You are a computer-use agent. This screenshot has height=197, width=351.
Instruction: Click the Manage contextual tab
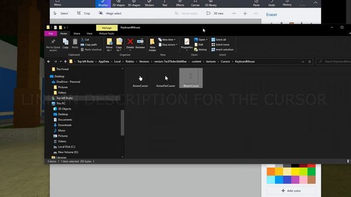click(x=106, y=28)
